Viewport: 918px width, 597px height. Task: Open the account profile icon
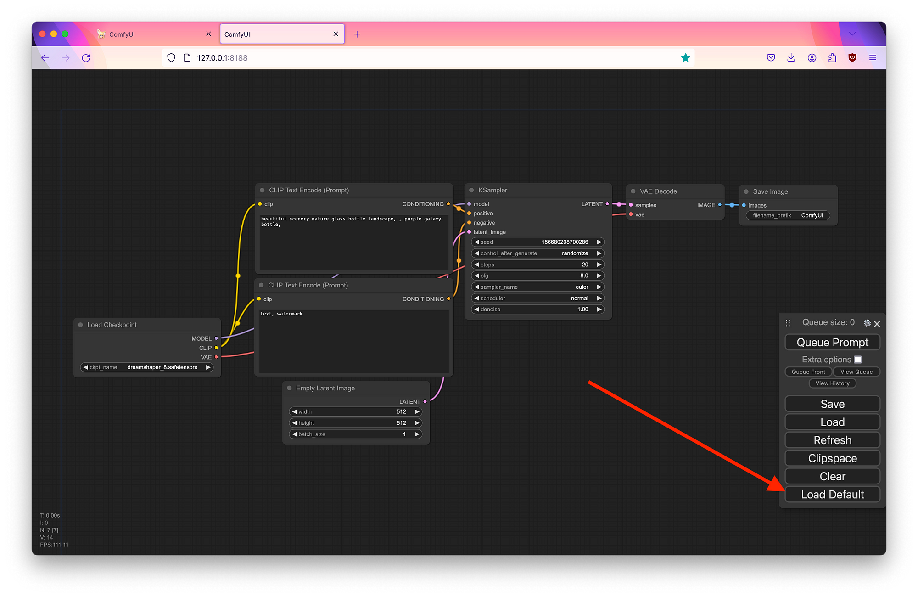coord(812,58)
